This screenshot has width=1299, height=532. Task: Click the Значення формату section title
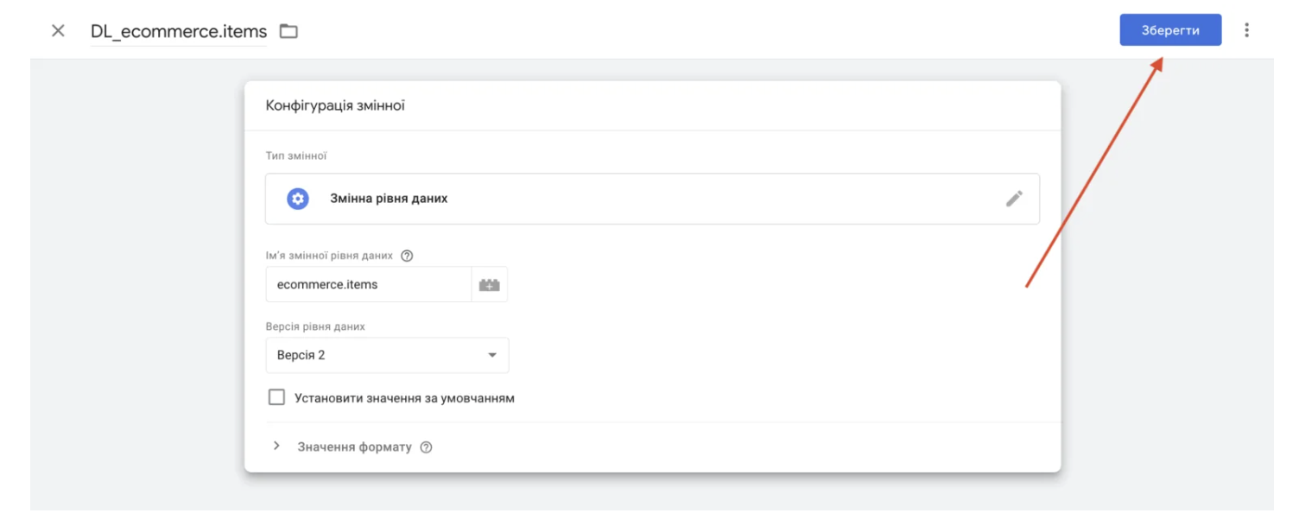pos(354,447)
